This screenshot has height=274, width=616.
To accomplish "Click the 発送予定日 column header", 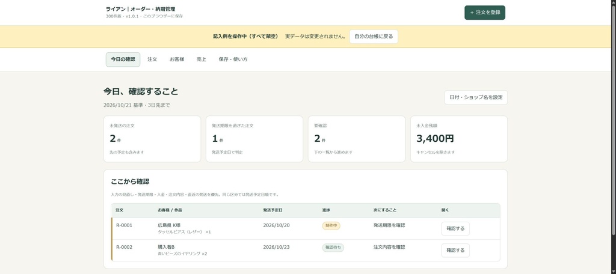I will pyautogui.click(x=273, y=210).
